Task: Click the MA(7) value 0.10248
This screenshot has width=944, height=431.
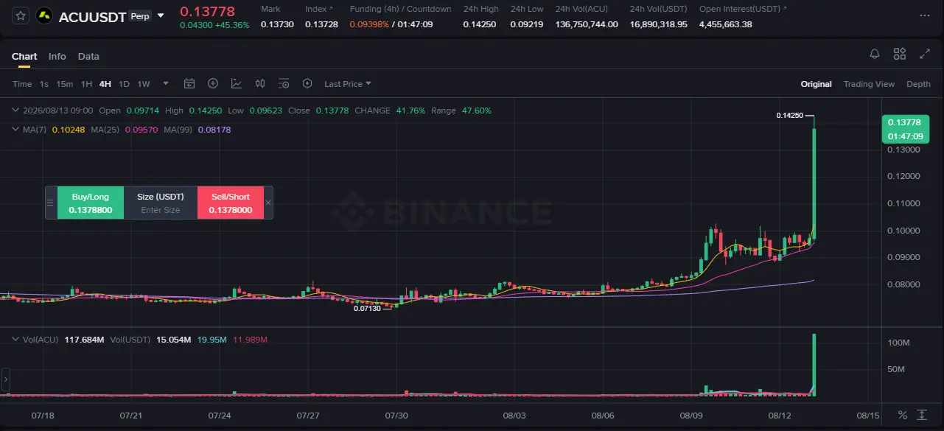Action: click(68, 130)
